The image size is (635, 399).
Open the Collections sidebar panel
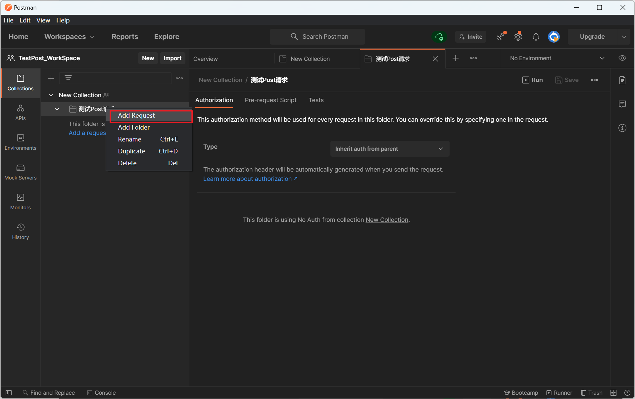pos(21,83)
